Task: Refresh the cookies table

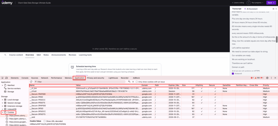Action: [31, 82]
